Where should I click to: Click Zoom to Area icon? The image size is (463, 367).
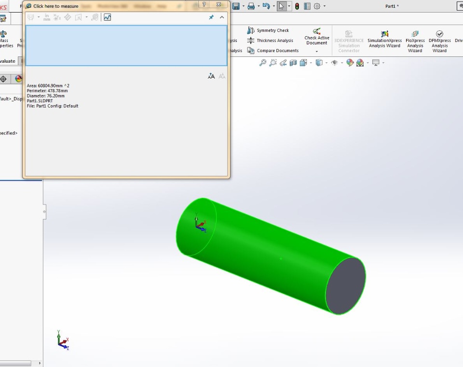273,63
